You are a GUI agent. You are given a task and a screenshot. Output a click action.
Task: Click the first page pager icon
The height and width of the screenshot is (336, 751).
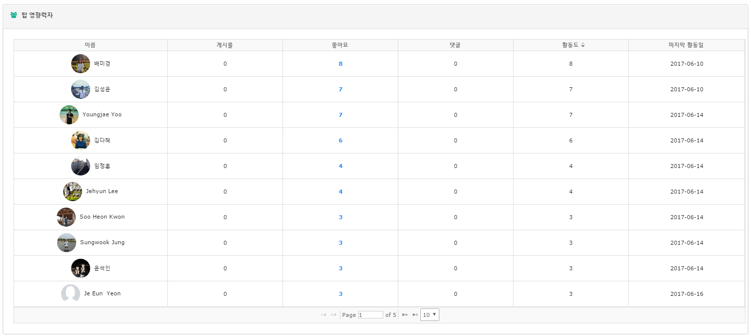(324, 315)
